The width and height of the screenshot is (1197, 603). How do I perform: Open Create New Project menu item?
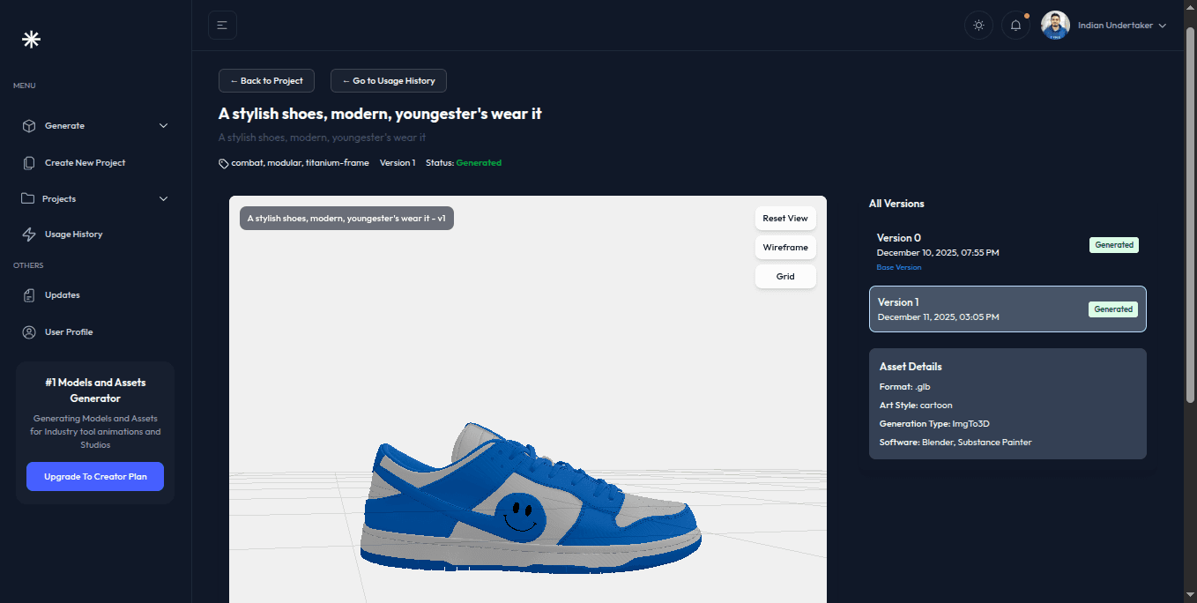point(85,163)
